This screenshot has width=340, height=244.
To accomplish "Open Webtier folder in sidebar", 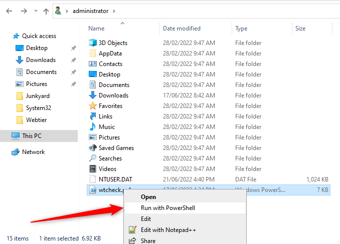I will (x=36, y=120).
